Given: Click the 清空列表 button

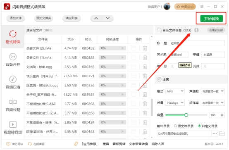Looking at the screenshot, I should (x=72, y=18).
